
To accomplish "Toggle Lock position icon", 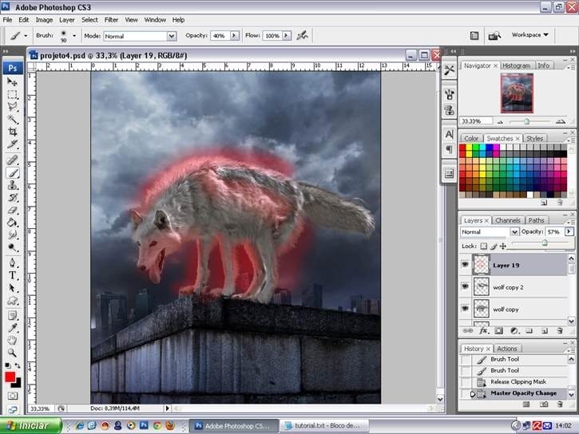I will 502,246.
